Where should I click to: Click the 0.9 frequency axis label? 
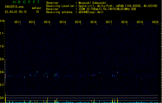(x=2, y=59)
